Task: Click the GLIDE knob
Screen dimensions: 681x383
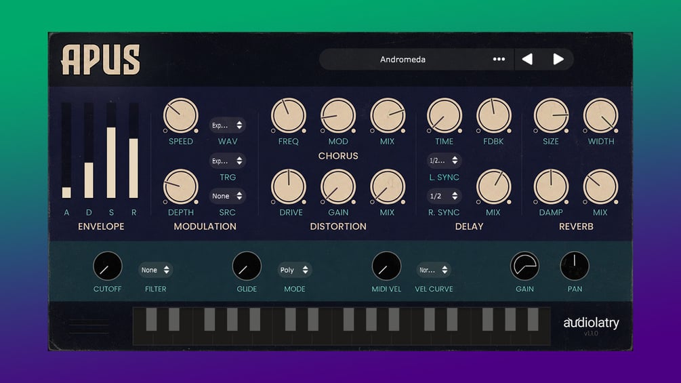Action: click(247, 266)
